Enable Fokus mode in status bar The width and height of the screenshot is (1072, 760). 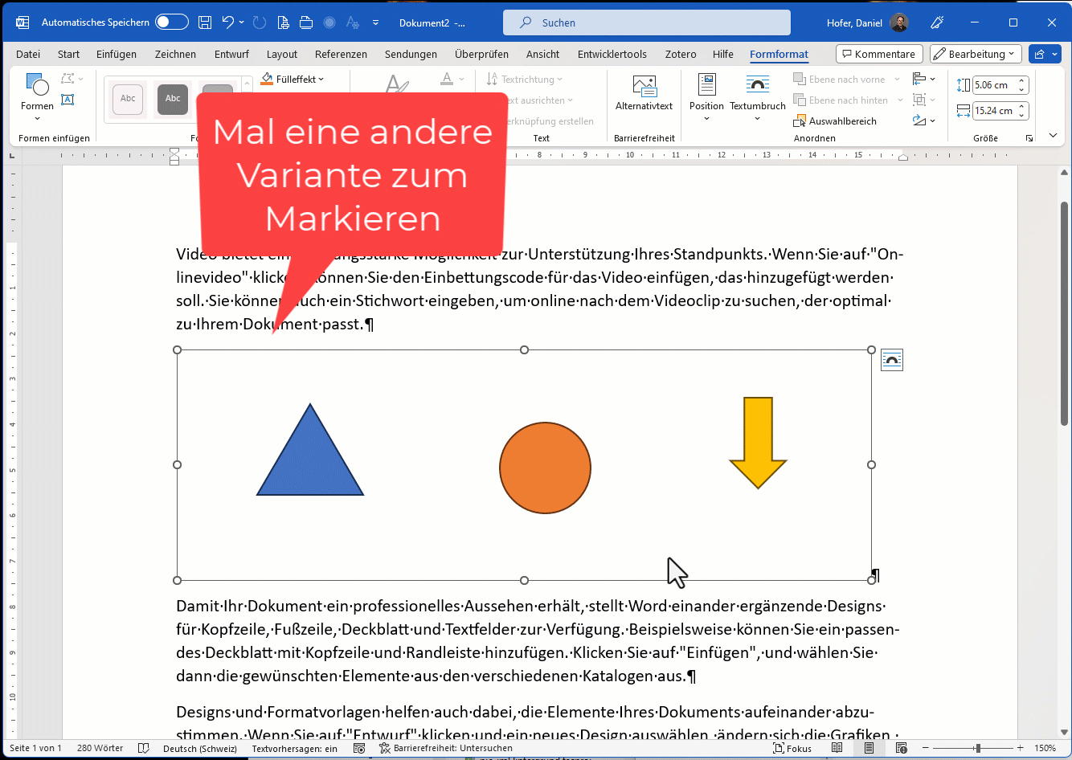pyautogui.click(x=792, y=748)
